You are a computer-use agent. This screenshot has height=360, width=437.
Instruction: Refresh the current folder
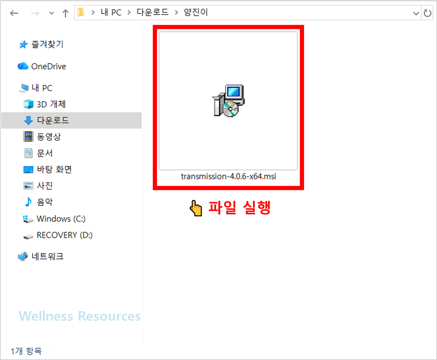[427, 13]
